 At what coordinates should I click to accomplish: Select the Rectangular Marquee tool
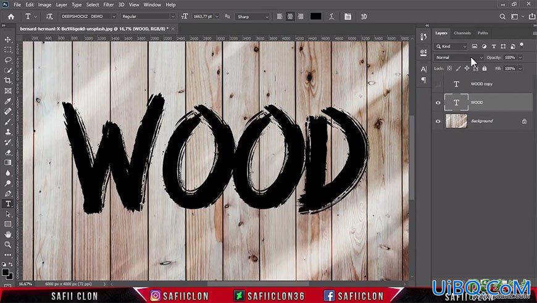click(8, 49)
